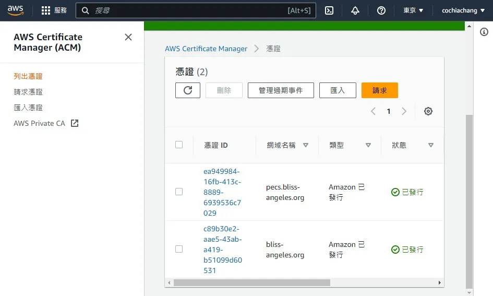Open the services grid menu icon
The width and height of the screenshot is (493, 296).
tap(46, 10)
